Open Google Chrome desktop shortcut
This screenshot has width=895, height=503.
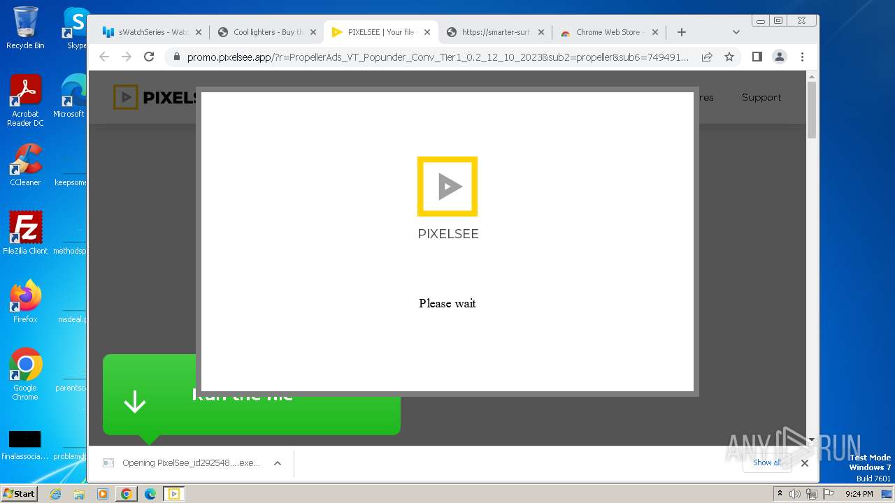(25, 374)
